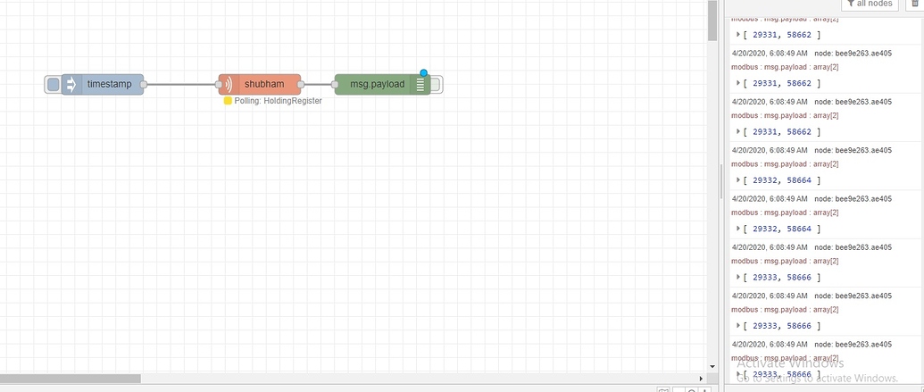
Task: Click the horizontal scrollbar right arrow
Action: 701,379
